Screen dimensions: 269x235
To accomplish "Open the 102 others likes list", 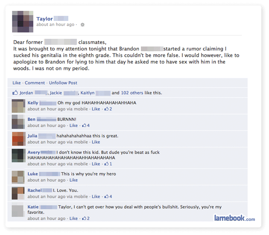I will [x=132, y=93].
